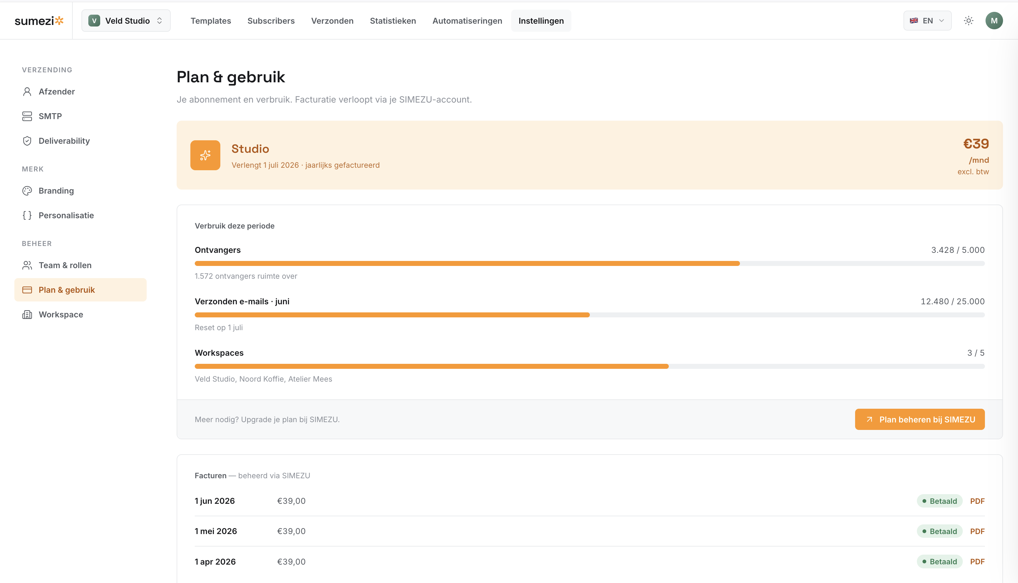Screen dimensions: 1018x583
Task: Select the Instellingen tab
Action: pos(541,21)
